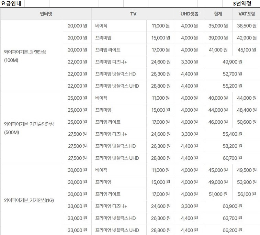
Task: Click the 35,000 원 sum cell
Action: click(x=218, y=26)
